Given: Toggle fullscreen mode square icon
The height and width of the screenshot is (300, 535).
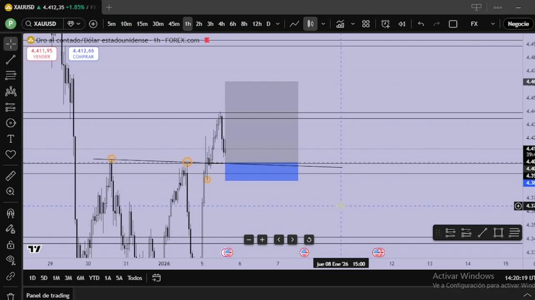Looking at the screenshot, I should tap(453, 24).
